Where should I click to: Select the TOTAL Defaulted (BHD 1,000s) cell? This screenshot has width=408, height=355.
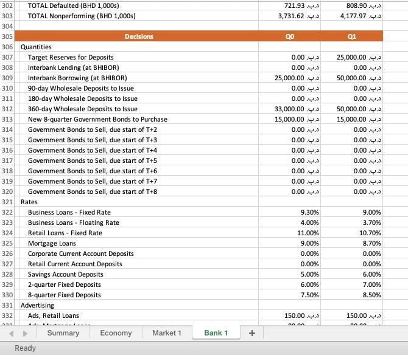(139, 5)
